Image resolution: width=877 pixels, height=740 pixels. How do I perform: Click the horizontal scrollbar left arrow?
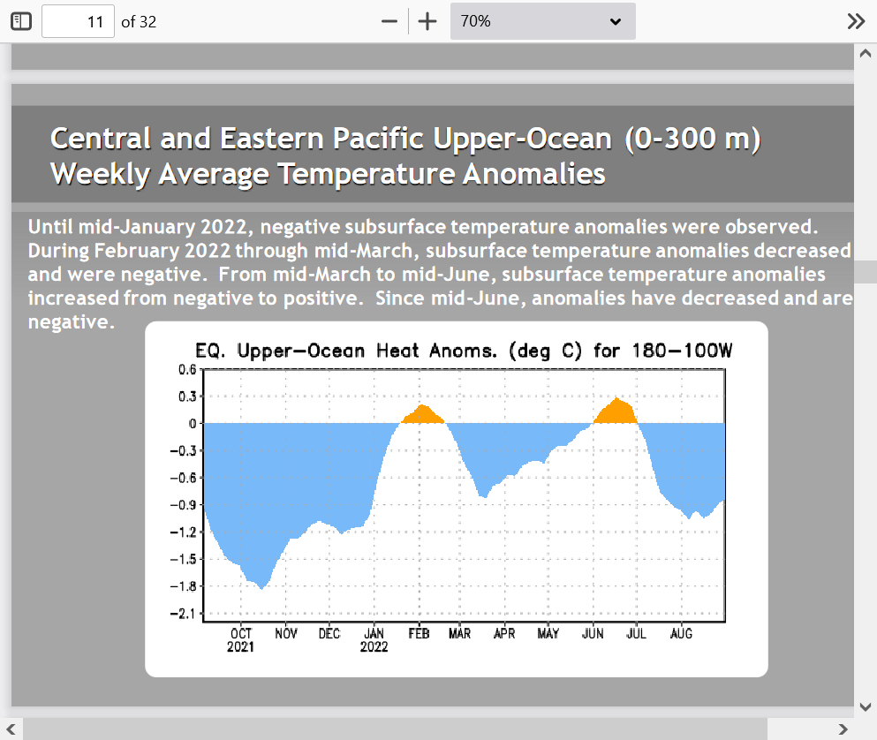11,729
